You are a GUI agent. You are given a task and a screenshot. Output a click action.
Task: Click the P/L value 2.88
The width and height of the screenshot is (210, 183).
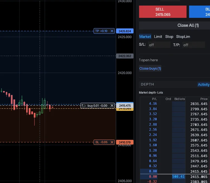[153, 124]
